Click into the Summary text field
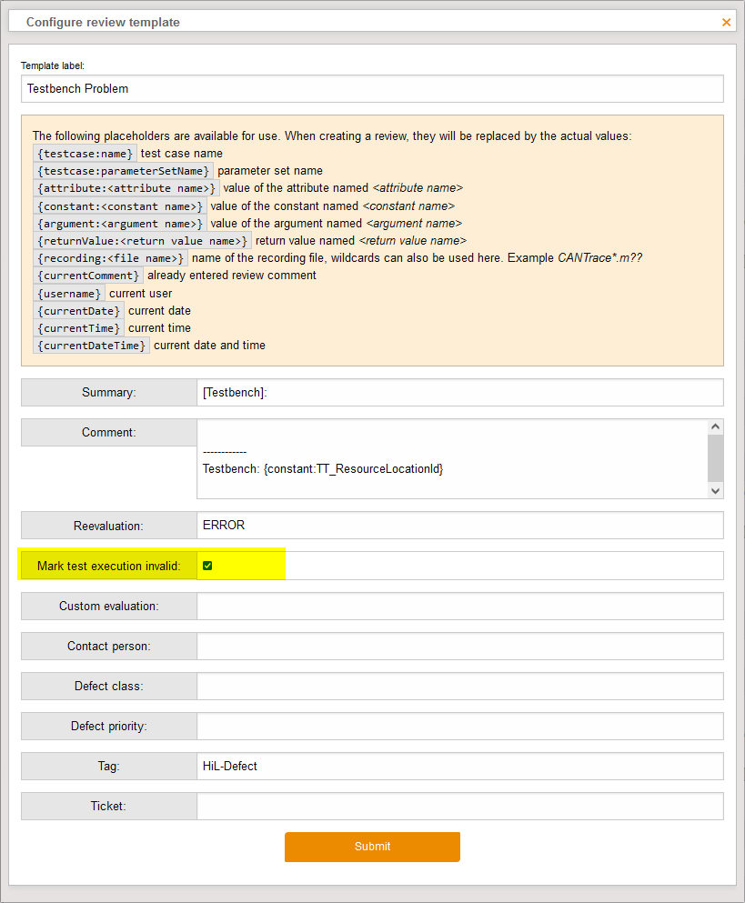The height and width of the screenshot is (903, 745). coord(459,392)
